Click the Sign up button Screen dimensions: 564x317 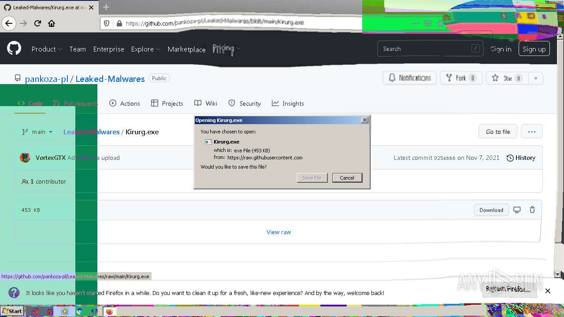click(534, 49)
